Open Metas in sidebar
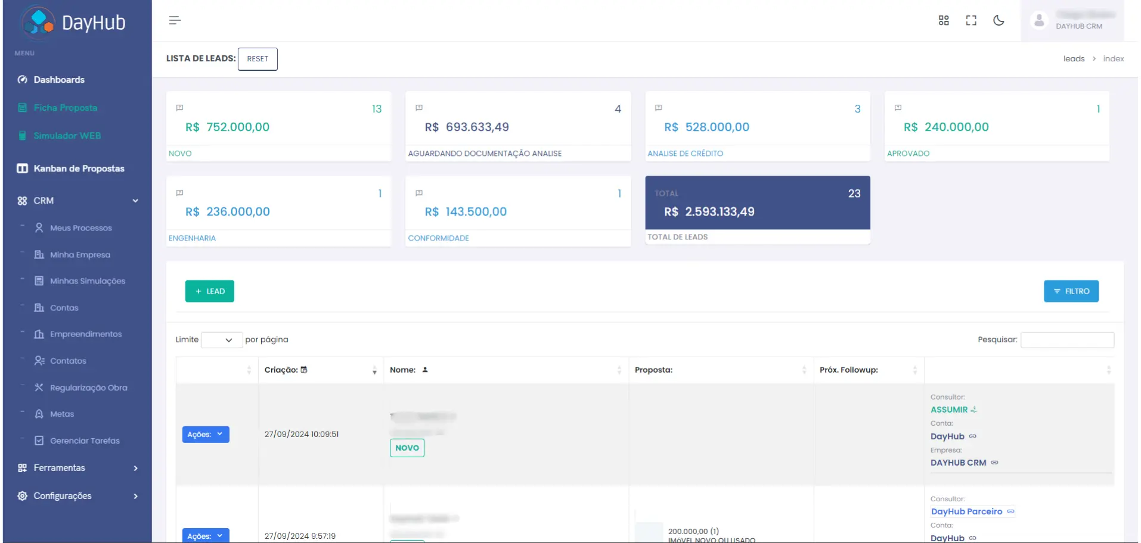Screen dimensions: 1141x543 tap(62, 414)
